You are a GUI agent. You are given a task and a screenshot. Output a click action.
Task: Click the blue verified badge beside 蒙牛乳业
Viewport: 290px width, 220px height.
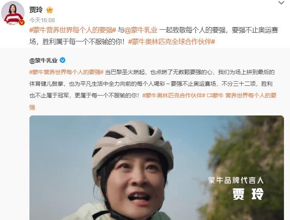coord(63,60)
